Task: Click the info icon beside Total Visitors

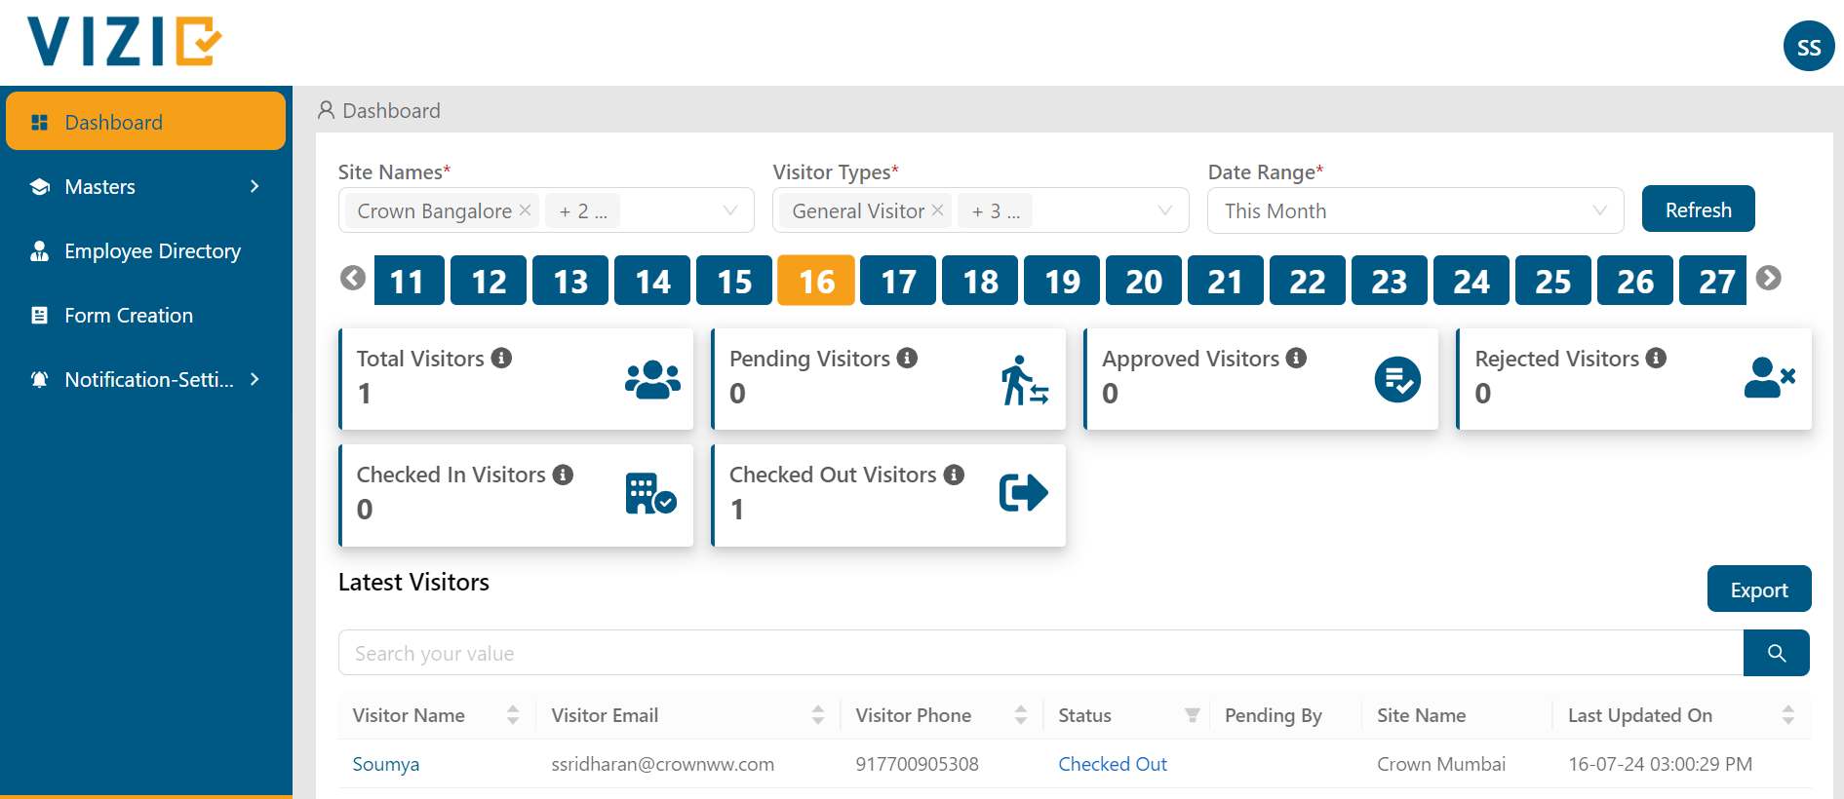Action: [501, 359]
